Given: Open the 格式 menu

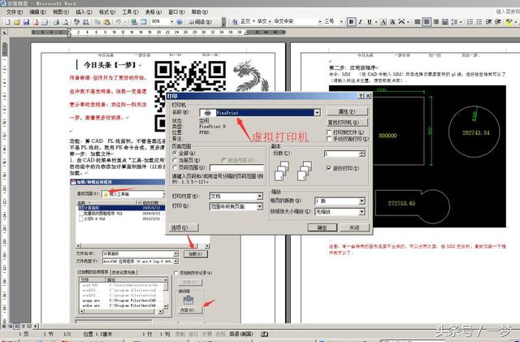Looking at the screenshot, I should 106,14.
